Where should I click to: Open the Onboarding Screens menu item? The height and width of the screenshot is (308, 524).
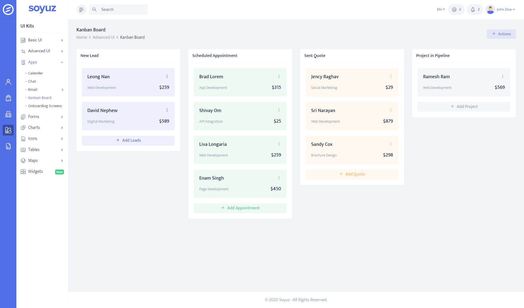(45, 106)
